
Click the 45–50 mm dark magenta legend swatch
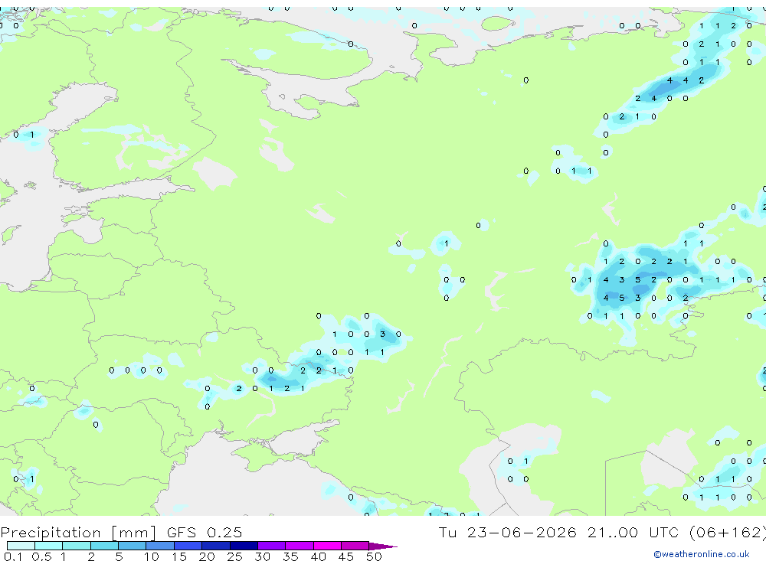[x=355, y=546]
